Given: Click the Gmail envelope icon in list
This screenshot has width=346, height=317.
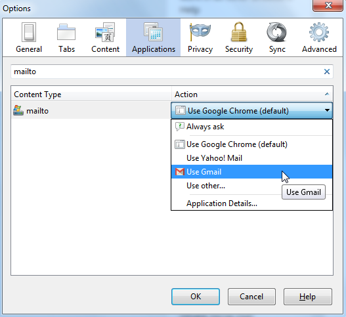Looking at the screenshot, I should [x=180, y=171].
